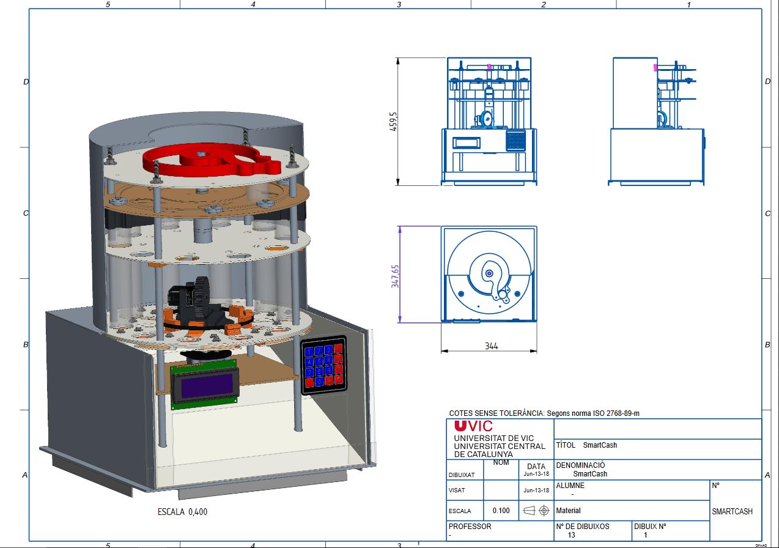Click the blue keypad in isometric view

(x=323, y=364)
